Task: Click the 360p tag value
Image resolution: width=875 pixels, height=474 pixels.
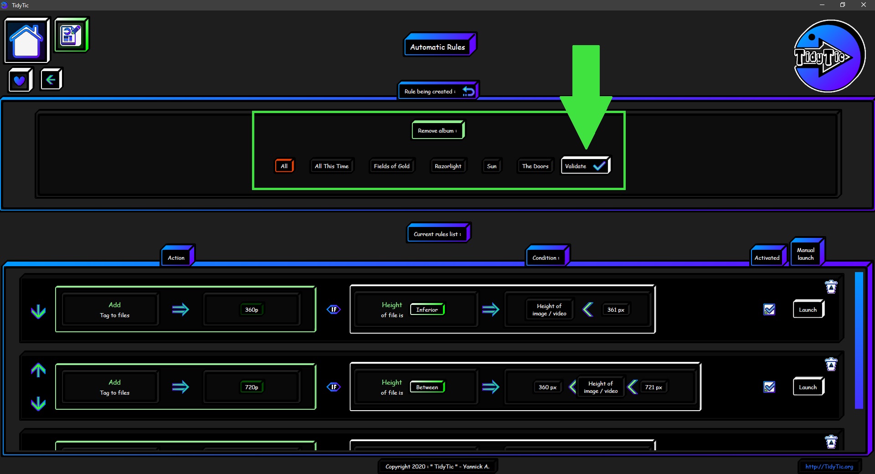Action: [252, 309]
